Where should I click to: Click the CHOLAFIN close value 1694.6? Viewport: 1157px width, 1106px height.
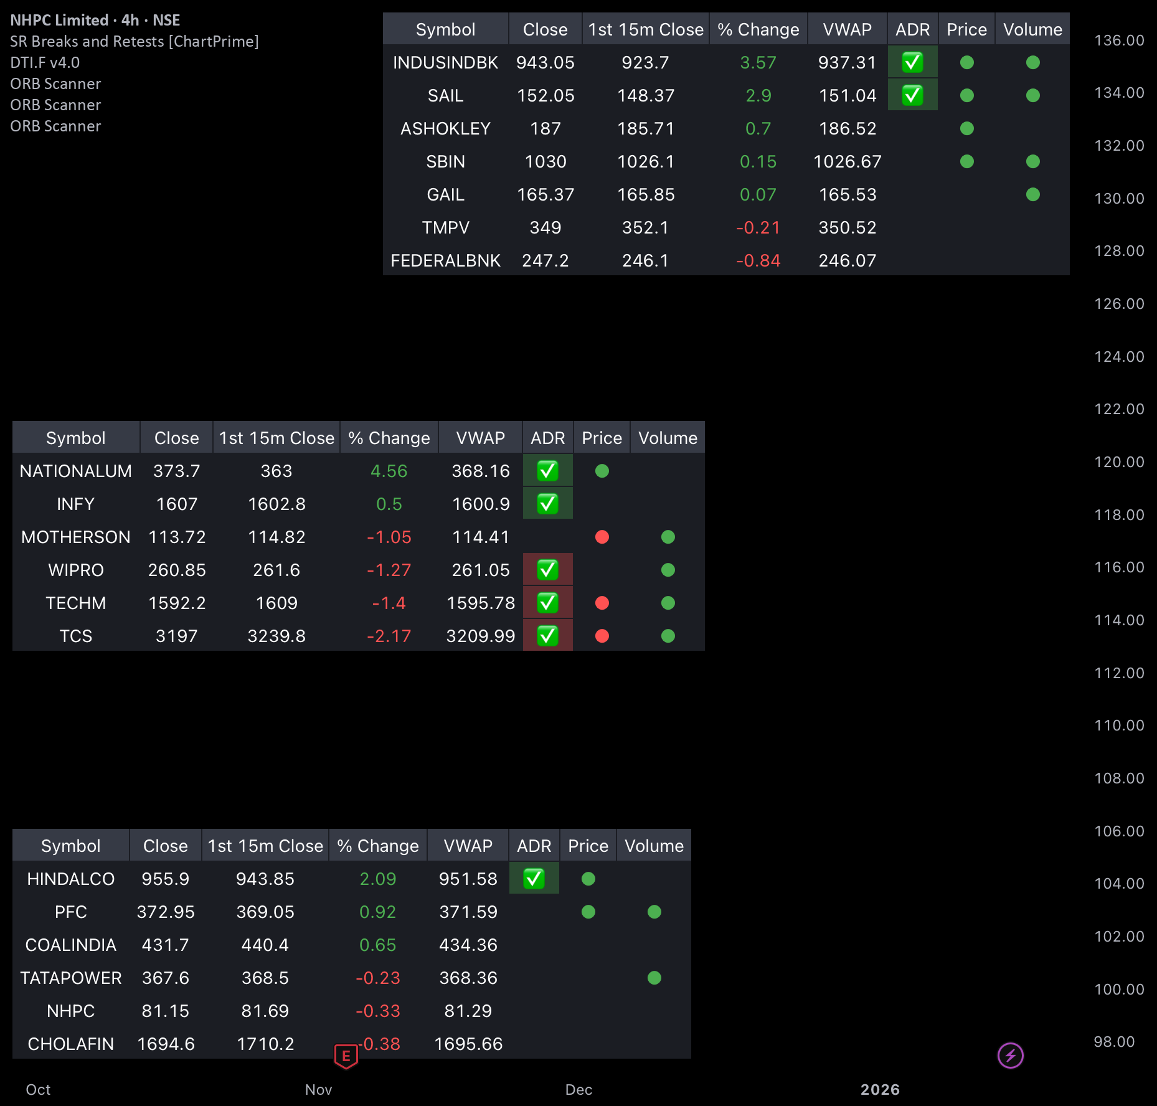tap(166, 1044)
